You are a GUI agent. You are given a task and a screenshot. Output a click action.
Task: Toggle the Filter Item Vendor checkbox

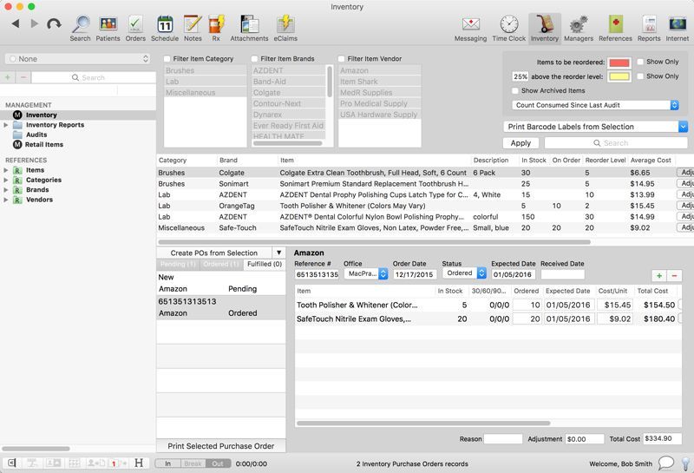(x=342, y=59)
